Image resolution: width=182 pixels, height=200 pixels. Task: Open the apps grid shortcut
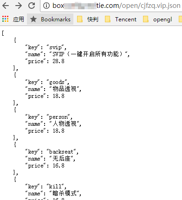tap(6, 19)
